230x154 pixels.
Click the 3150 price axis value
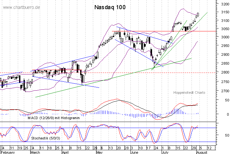225,12
